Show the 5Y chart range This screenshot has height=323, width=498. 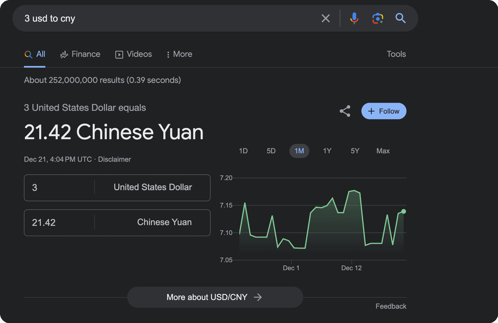355,151
